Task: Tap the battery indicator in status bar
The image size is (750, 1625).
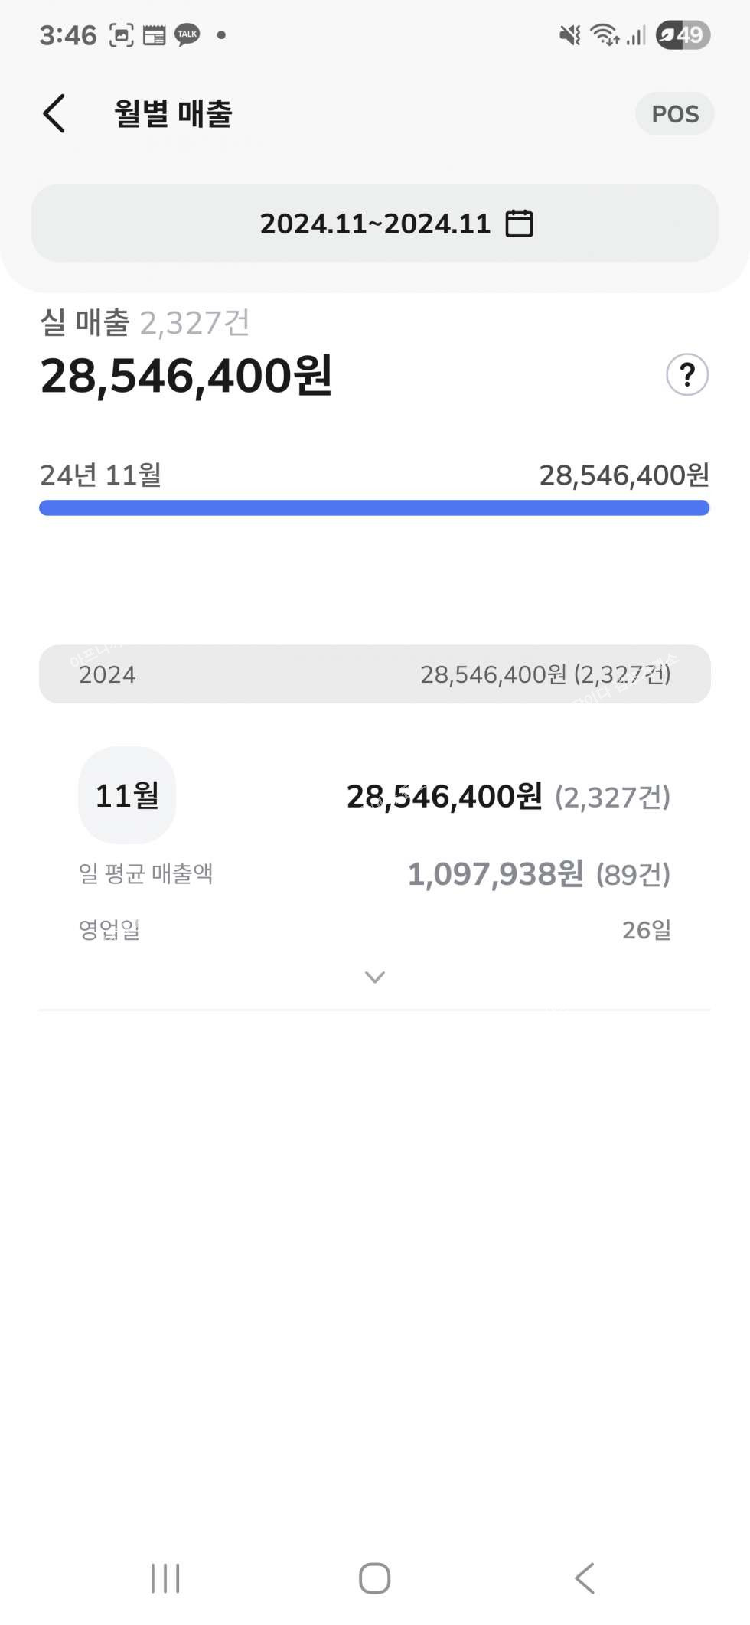Action: [683, 35]
